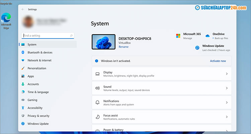Go to Network & internet settings
251x134 pixels.
coord(48,60)
